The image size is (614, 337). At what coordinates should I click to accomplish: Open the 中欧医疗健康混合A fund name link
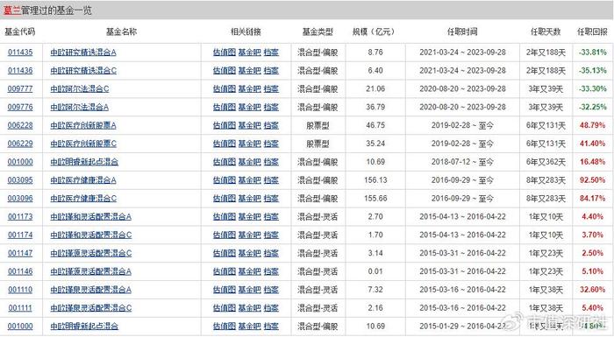click(83, 180)
